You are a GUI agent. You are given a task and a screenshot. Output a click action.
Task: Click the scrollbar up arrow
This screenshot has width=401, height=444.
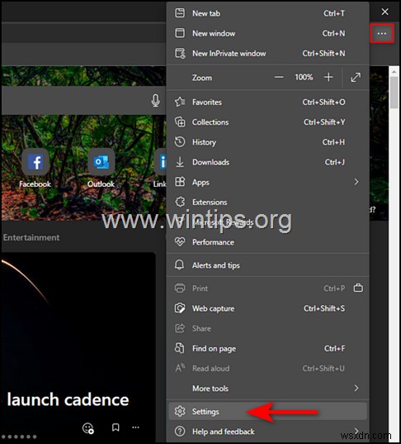[394, 72]
